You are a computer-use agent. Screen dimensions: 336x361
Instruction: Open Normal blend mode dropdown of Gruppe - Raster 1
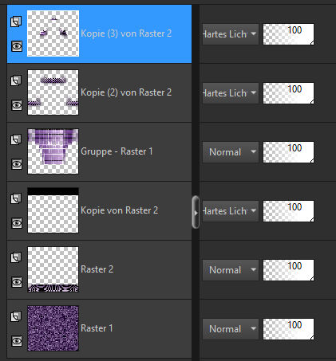231,152
